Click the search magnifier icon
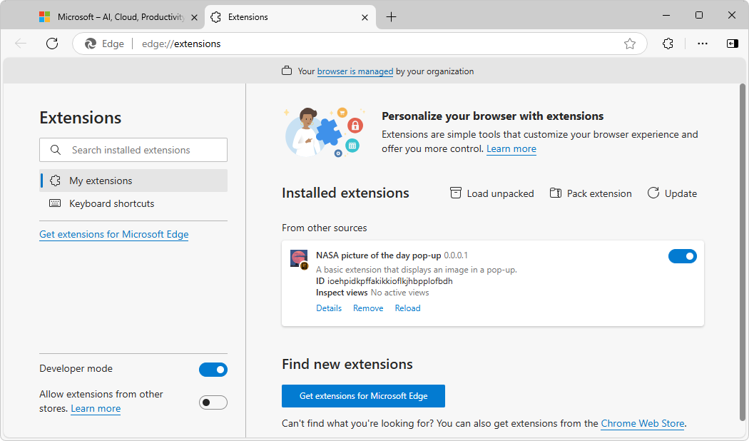The height and width of the screenshot is (441, 749). click(56, 150)
